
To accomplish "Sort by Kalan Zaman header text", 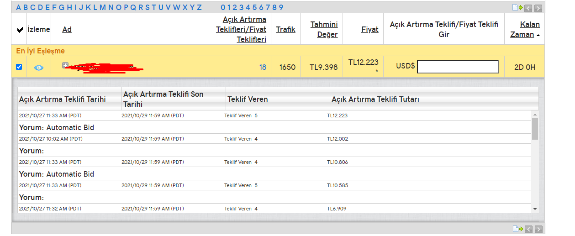I will (525, 29).
